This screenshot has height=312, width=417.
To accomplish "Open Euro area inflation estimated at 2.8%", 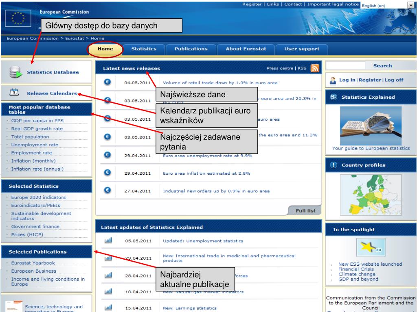I will 206,173.
